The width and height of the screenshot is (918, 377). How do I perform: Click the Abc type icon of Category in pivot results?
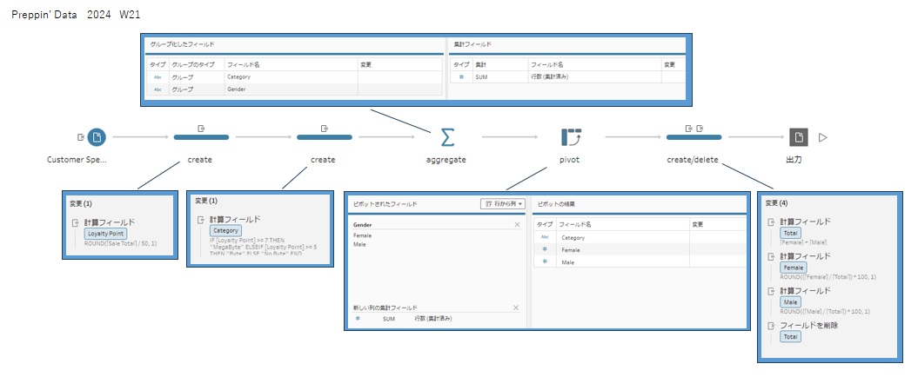click(x=545, y=237)
